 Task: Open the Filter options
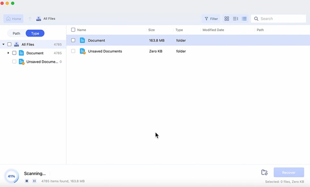(211, 19)
